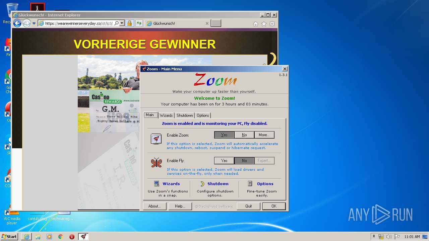Image resolution: width=429 pixels, height=241 pixels.
Task: Click OK in Zoom Main Menu
Action: 274,206
